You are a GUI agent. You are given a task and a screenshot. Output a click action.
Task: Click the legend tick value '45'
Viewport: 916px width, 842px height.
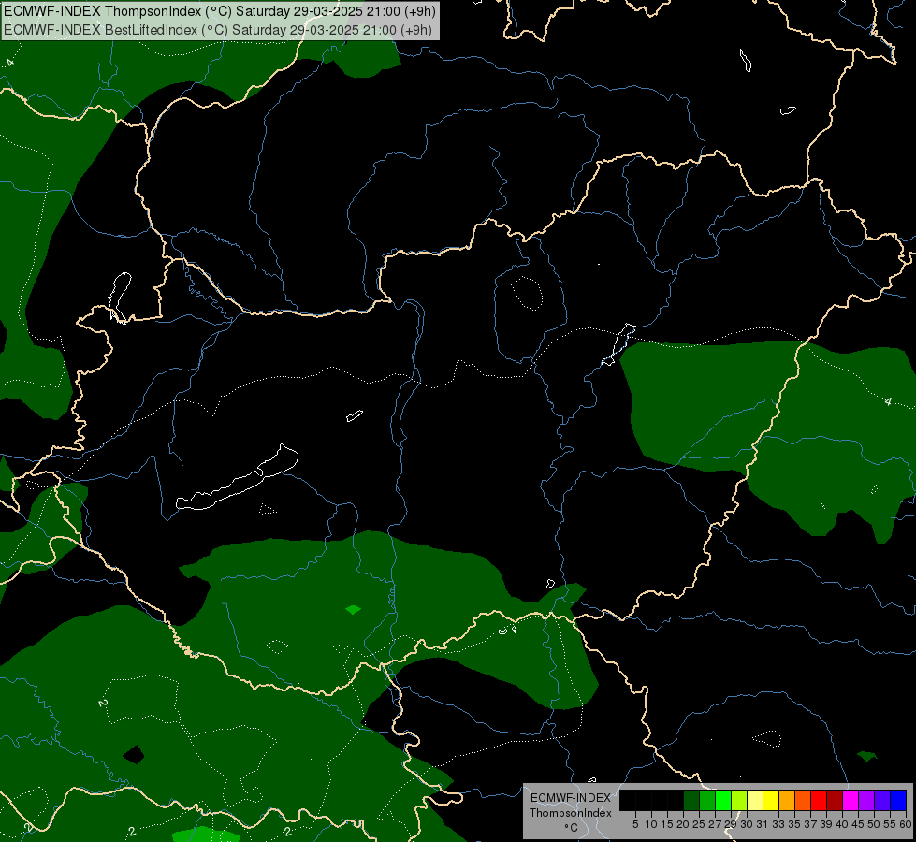858,824
